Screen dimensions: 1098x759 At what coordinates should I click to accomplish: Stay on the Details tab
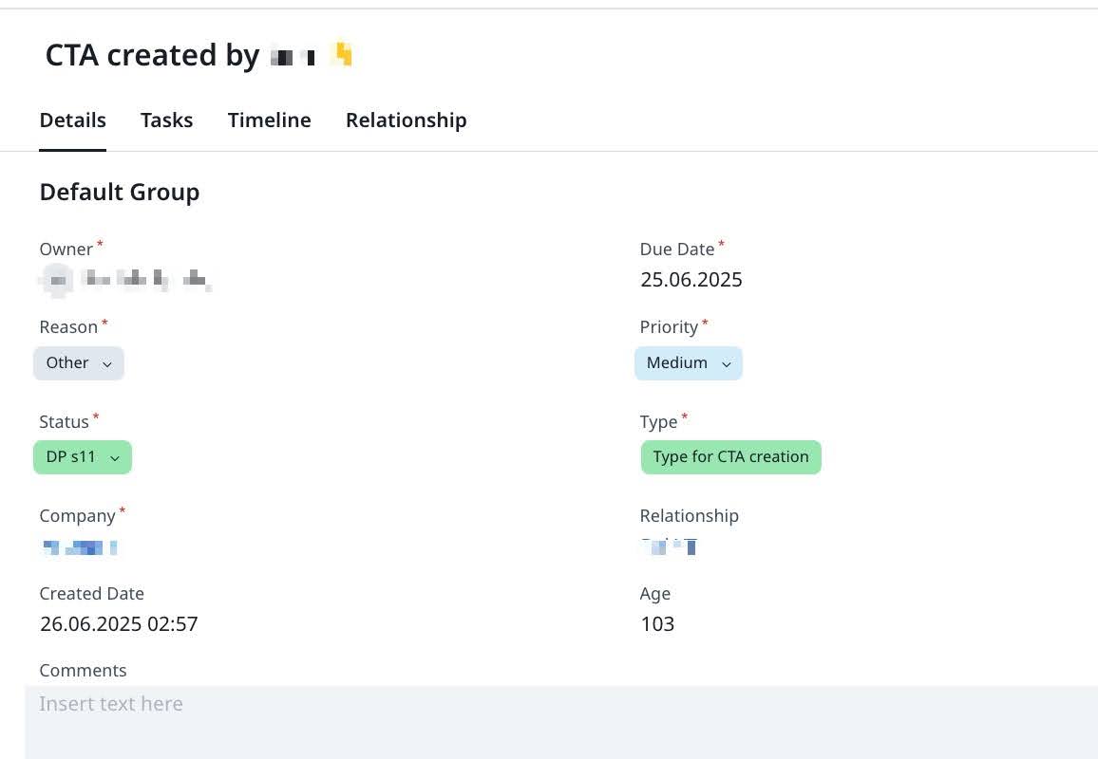click(x=72, y=120)
